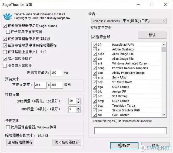
Task: Click the preview width input field
Action: pos(41,85)
